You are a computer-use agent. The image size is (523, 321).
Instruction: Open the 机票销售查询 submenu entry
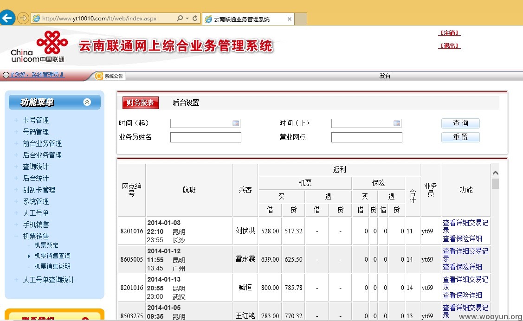52,256
